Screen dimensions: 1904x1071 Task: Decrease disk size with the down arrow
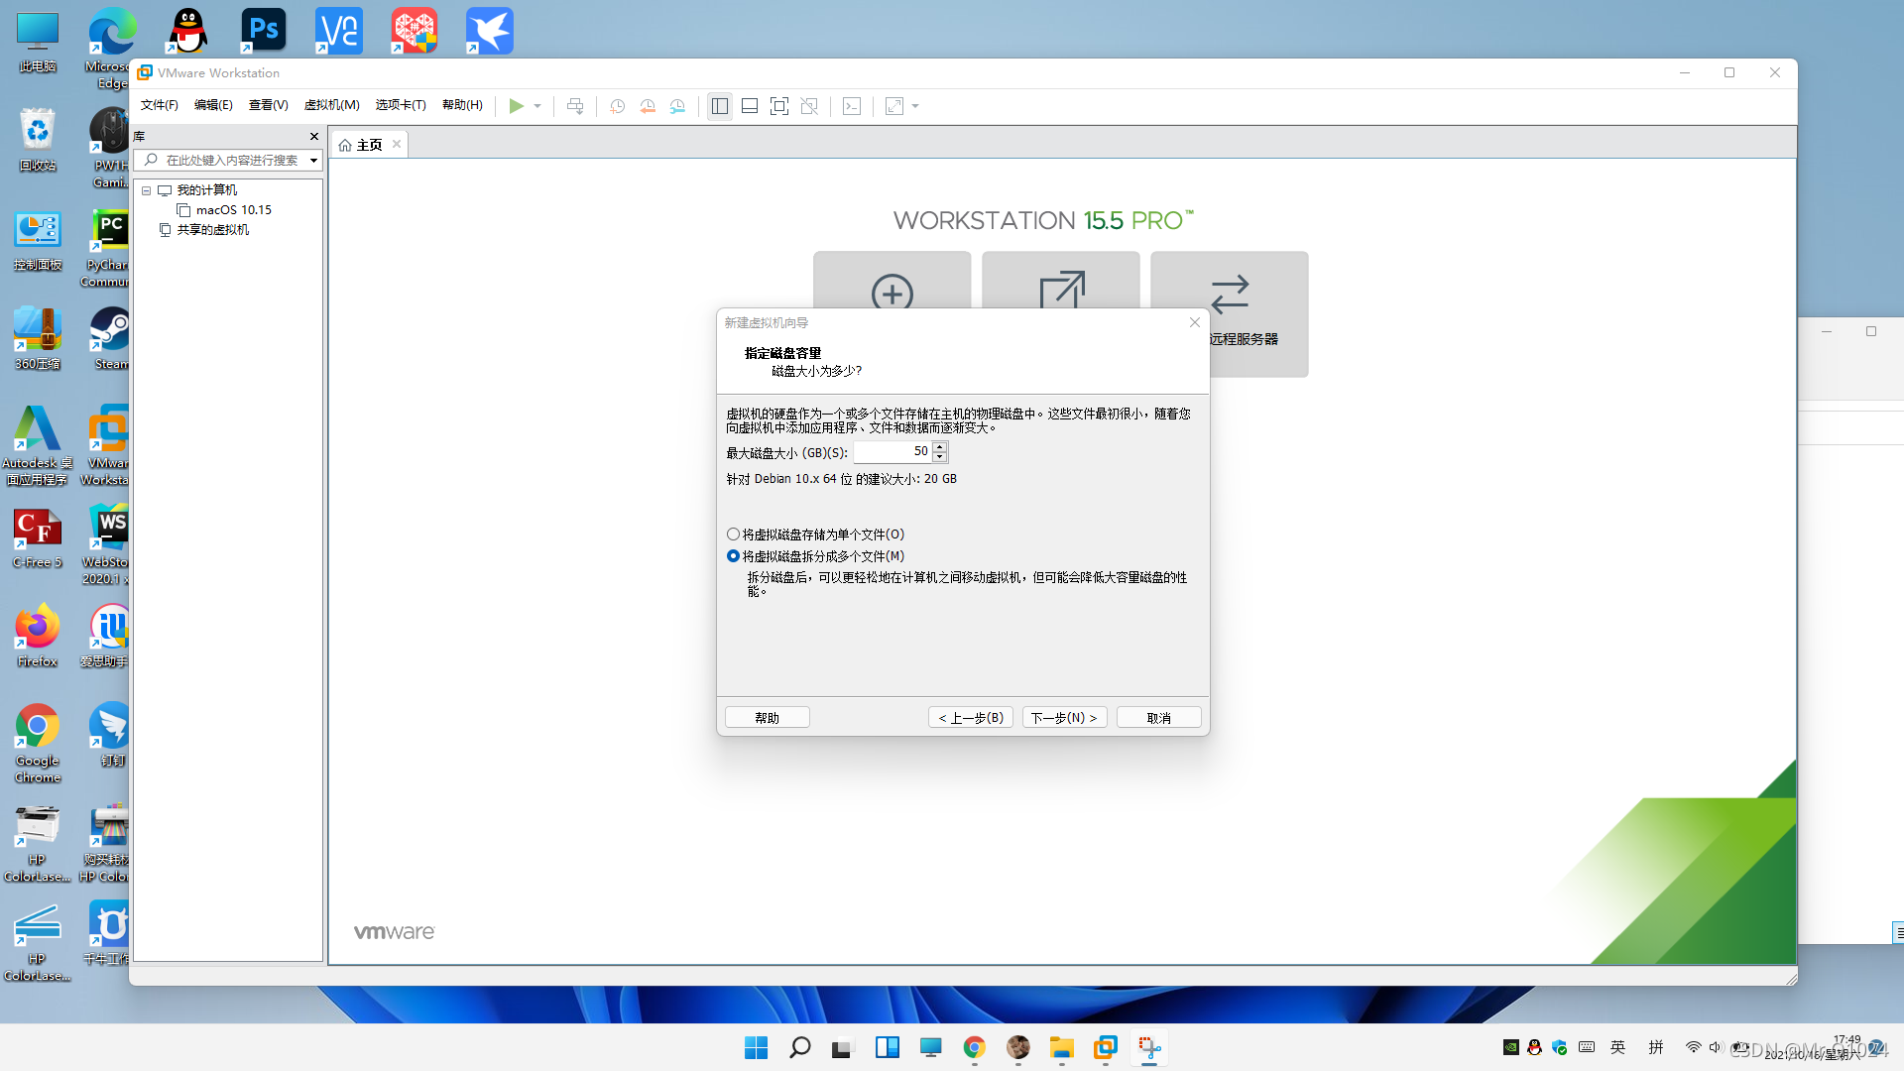[x=940, y=458]
